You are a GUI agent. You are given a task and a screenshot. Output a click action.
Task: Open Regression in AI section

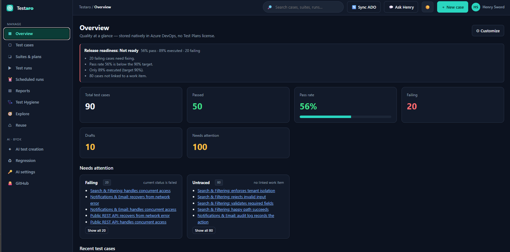(37, 161)
